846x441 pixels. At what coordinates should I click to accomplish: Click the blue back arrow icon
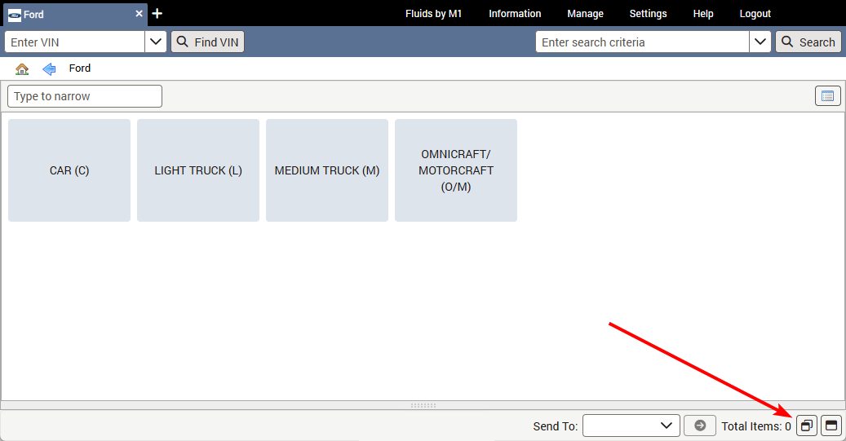49,69
